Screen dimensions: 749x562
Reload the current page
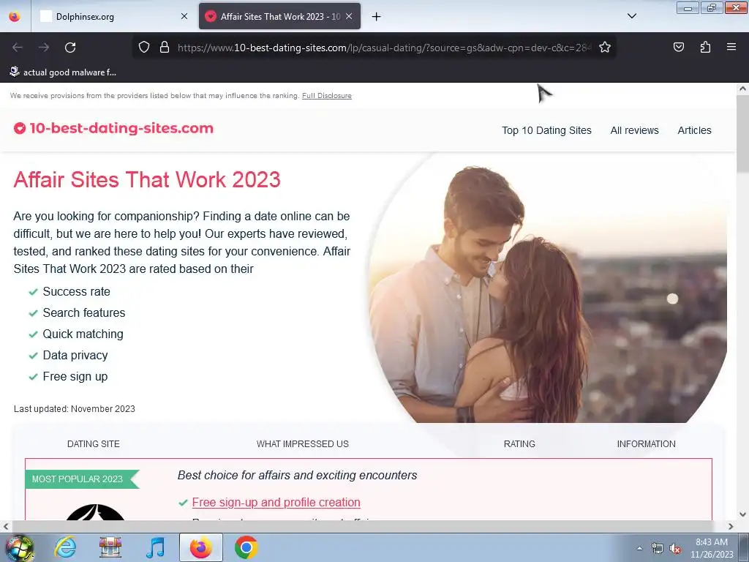point(70,48)
